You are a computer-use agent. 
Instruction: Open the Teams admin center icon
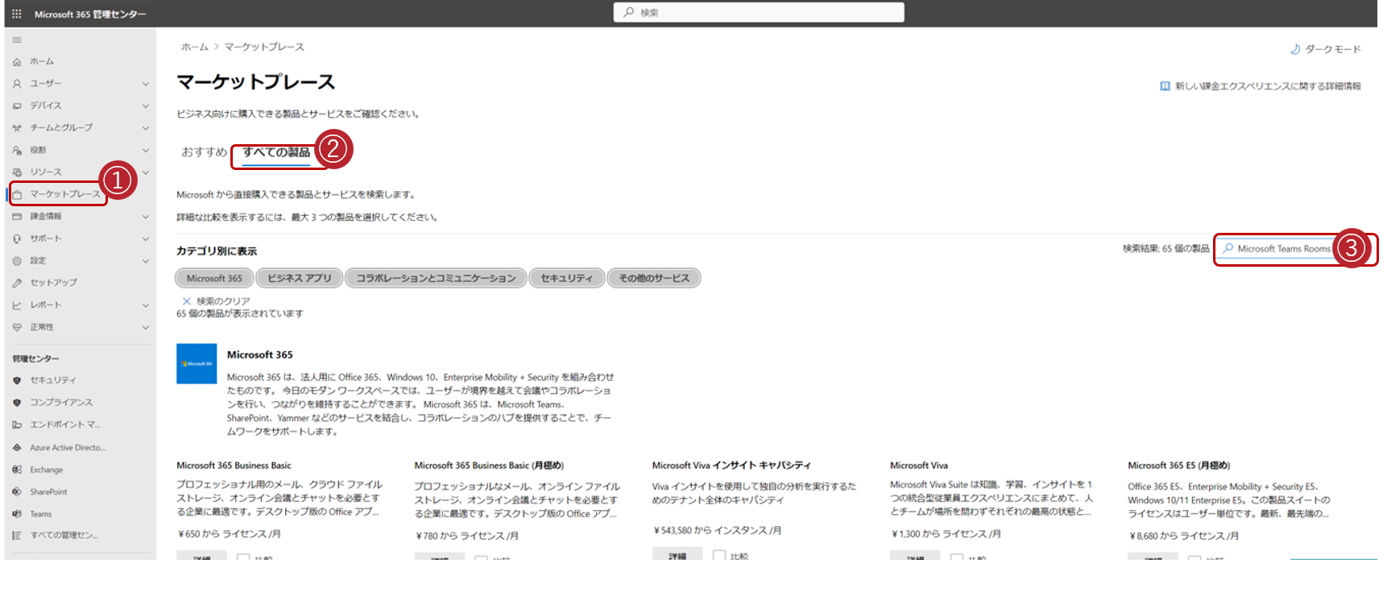17,514
